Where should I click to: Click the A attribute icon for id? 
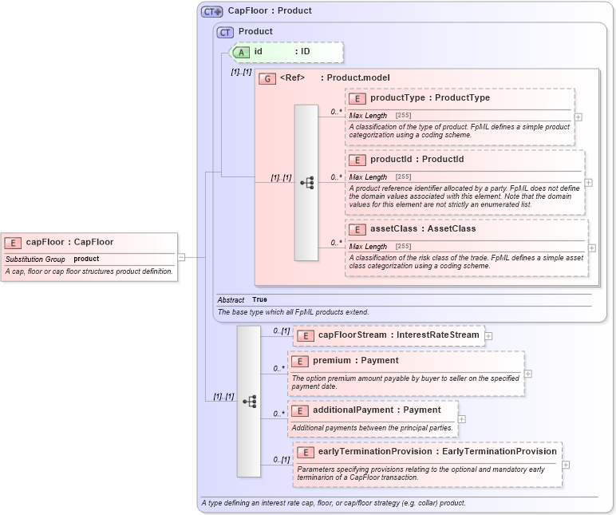(x=241, y=52)
